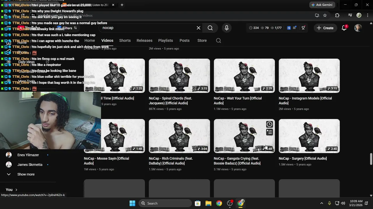373x209 pixels.
Task: Open the Playlists tab
Action: [166, 41]
